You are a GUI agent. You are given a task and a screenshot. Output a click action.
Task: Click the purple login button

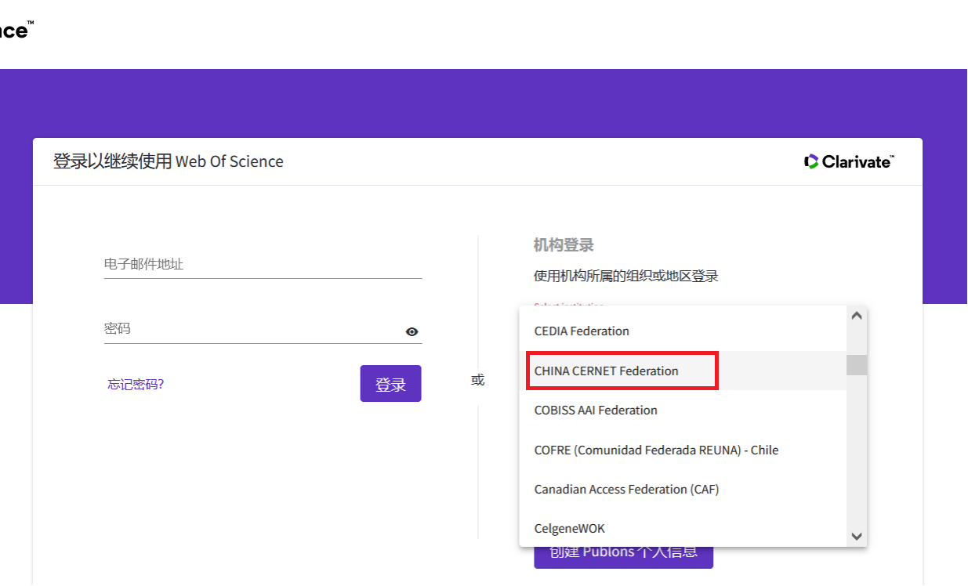[x=390, y=384]
